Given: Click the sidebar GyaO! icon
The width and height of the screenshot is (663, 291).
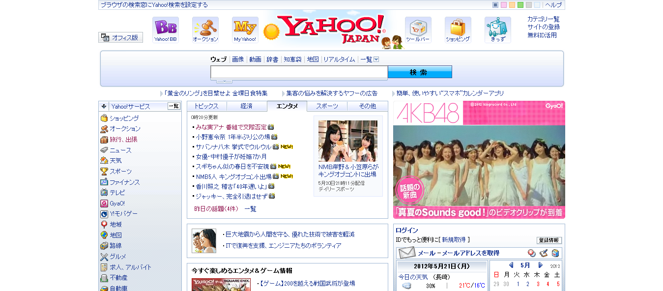Looking at the screenshot, I should tap(104, 203).
